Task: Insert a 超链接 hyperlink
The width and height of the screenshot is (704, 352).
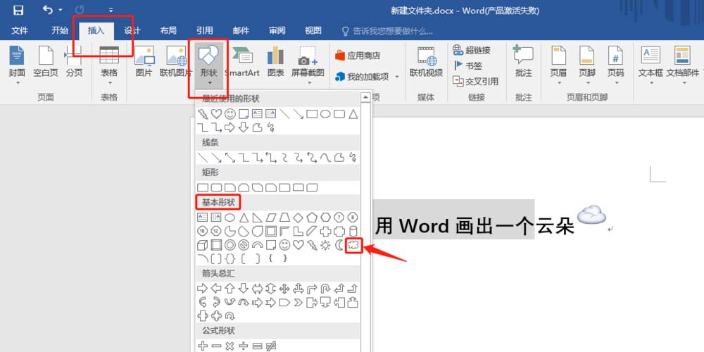Action: [x=472, y=50]
